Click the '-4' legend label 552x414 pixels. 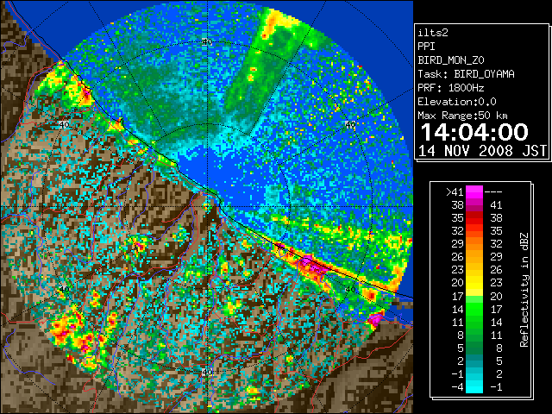coord(457,386)
